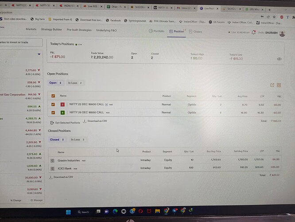The image size is (295, 222).
Task: Download open positions as CSV
Action: pos(95,121)
